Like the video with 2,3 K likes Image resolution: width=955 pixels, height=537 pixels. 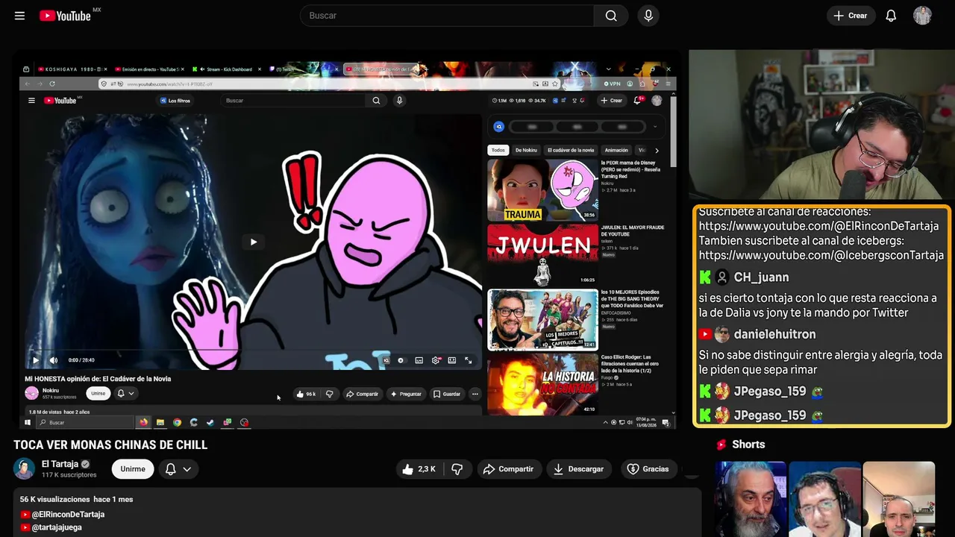419,469
